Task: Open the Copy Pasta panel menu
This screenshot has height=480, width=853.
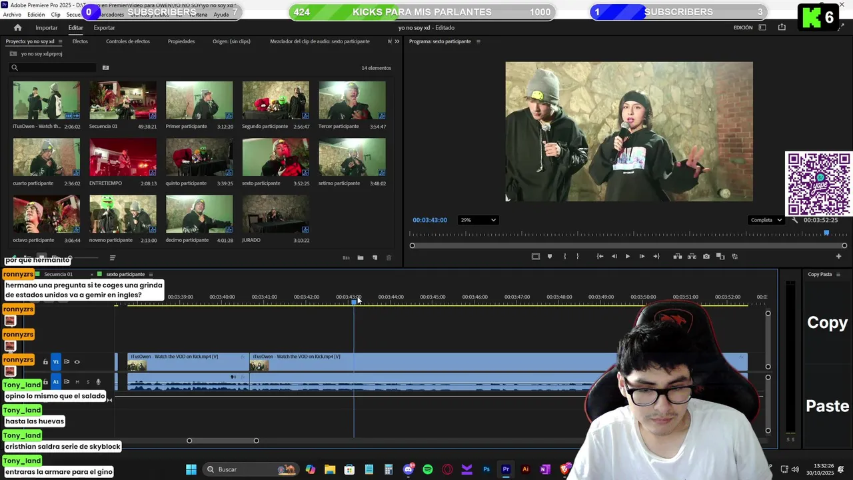Action: [x=838, y=274]
